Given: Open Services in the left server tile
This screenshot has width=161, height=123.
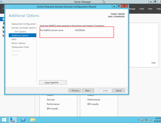Looking at the screenshot, I should coord(51,100).
